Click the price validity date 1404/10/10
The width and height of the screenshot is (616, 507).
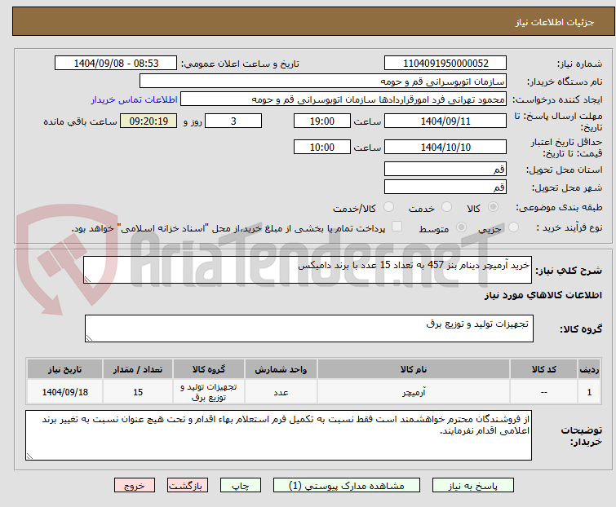[445, 148]
